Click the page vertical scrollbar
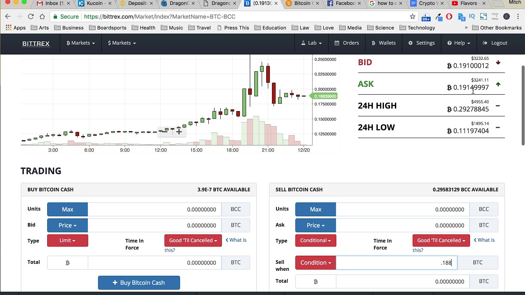This screenshot has width=525, height=295. 523,104
